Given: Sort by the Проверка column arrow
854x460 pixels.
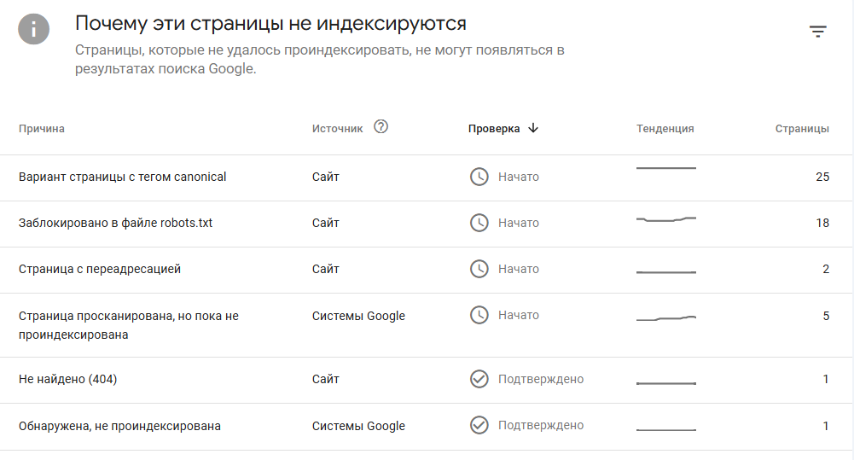Looking at the screenshot, I should pyautogui.click(x=533, y=128).
